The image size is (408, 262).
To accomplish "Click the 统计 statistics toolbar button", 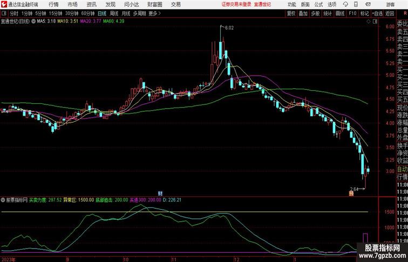I will tap(328, 13).
